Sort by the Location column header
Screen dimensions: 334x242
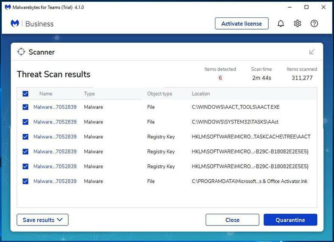click(200, 93)
